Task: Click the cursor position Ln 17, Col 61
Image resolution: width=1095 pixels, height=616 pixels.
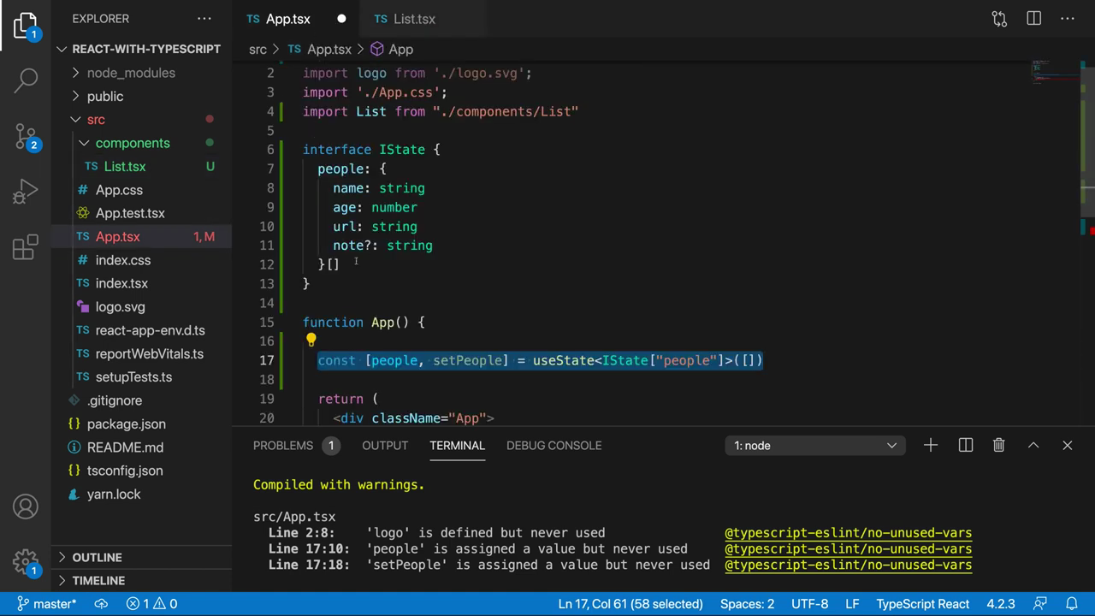Action: click(x=630, y=604)
